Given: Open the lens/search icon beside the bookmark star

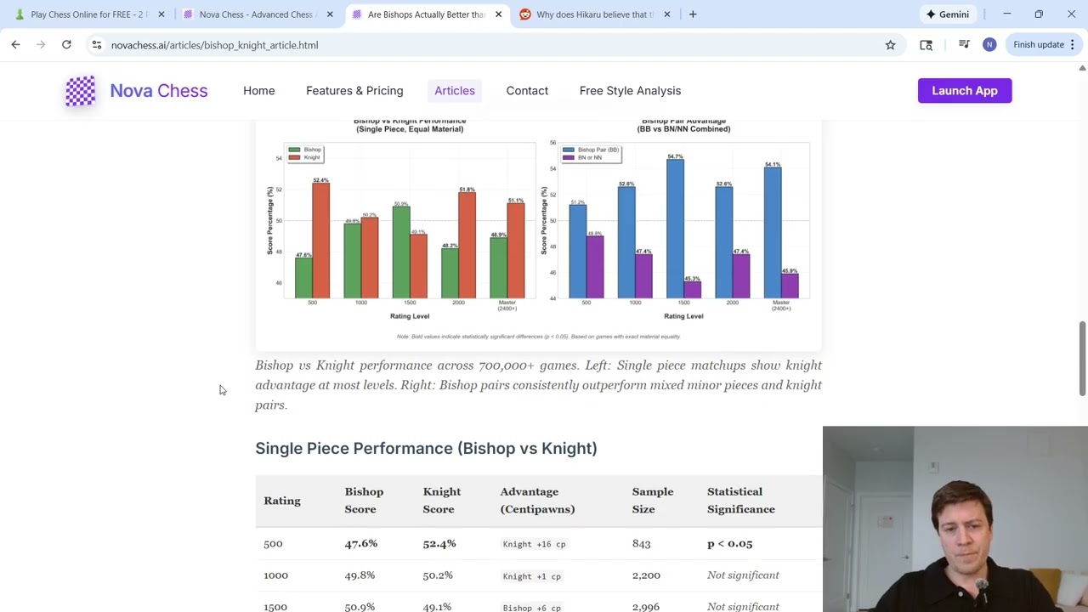Looking at the screenshot, I should pyautogui.click(x=926, y=44).
